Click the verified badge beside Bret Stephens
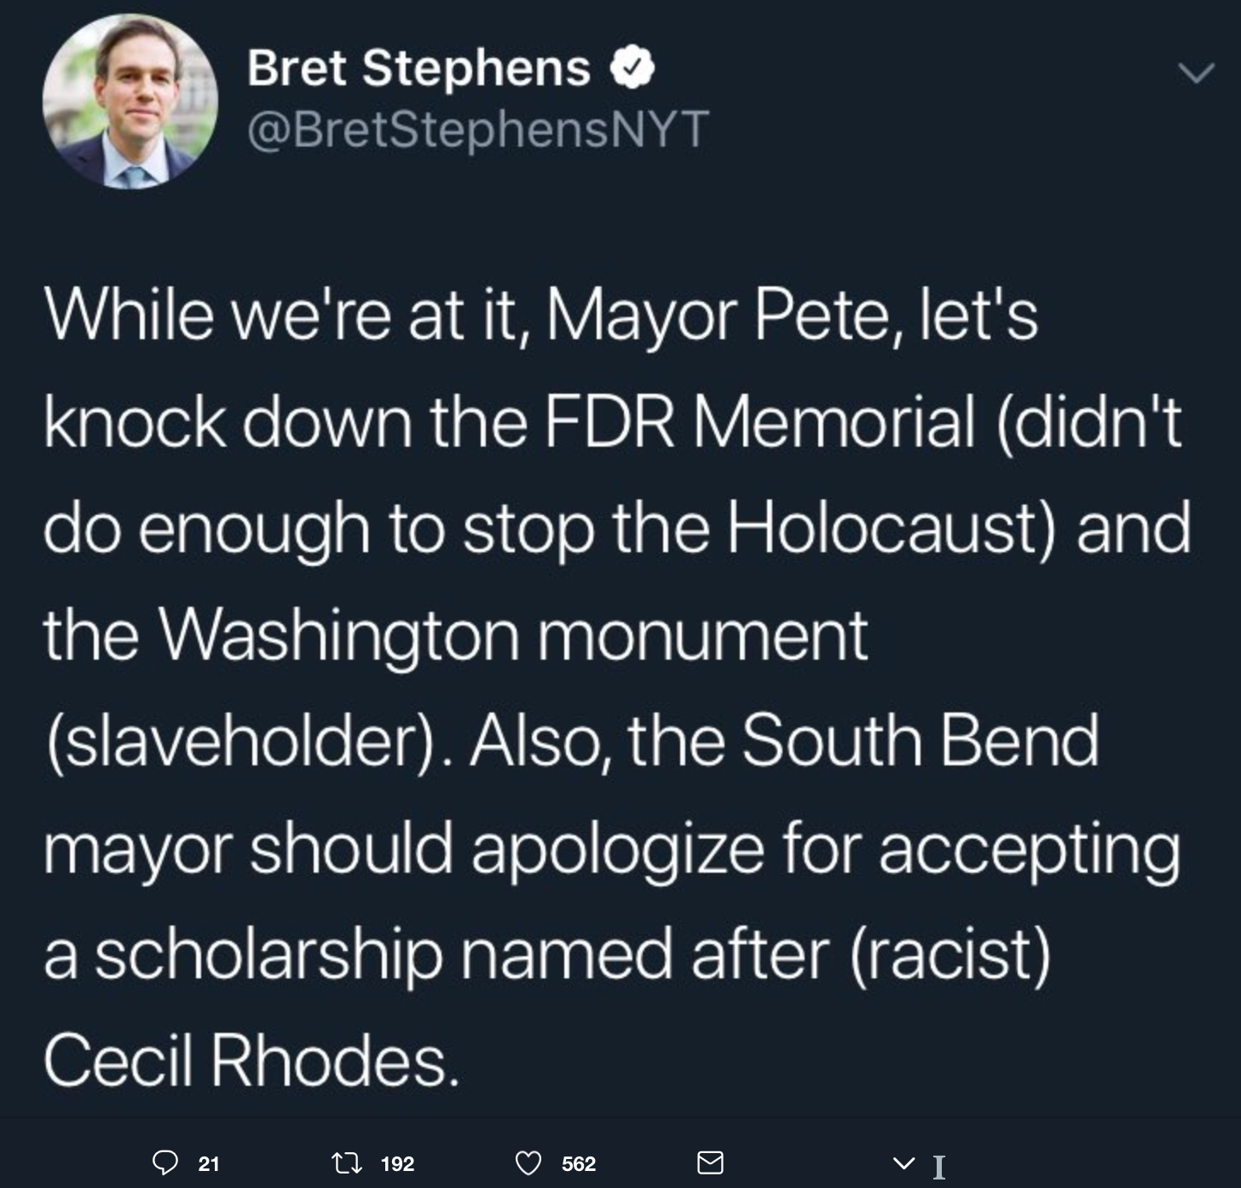1241x1188 pixels. [632, 68]
